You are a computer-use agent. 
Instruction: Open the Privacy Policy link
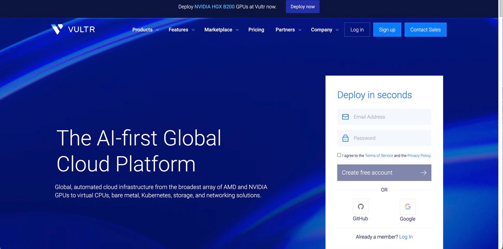pos(419,155)
